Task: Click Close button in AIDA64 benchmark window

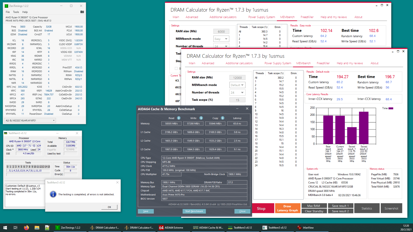Action: [242, 211]
